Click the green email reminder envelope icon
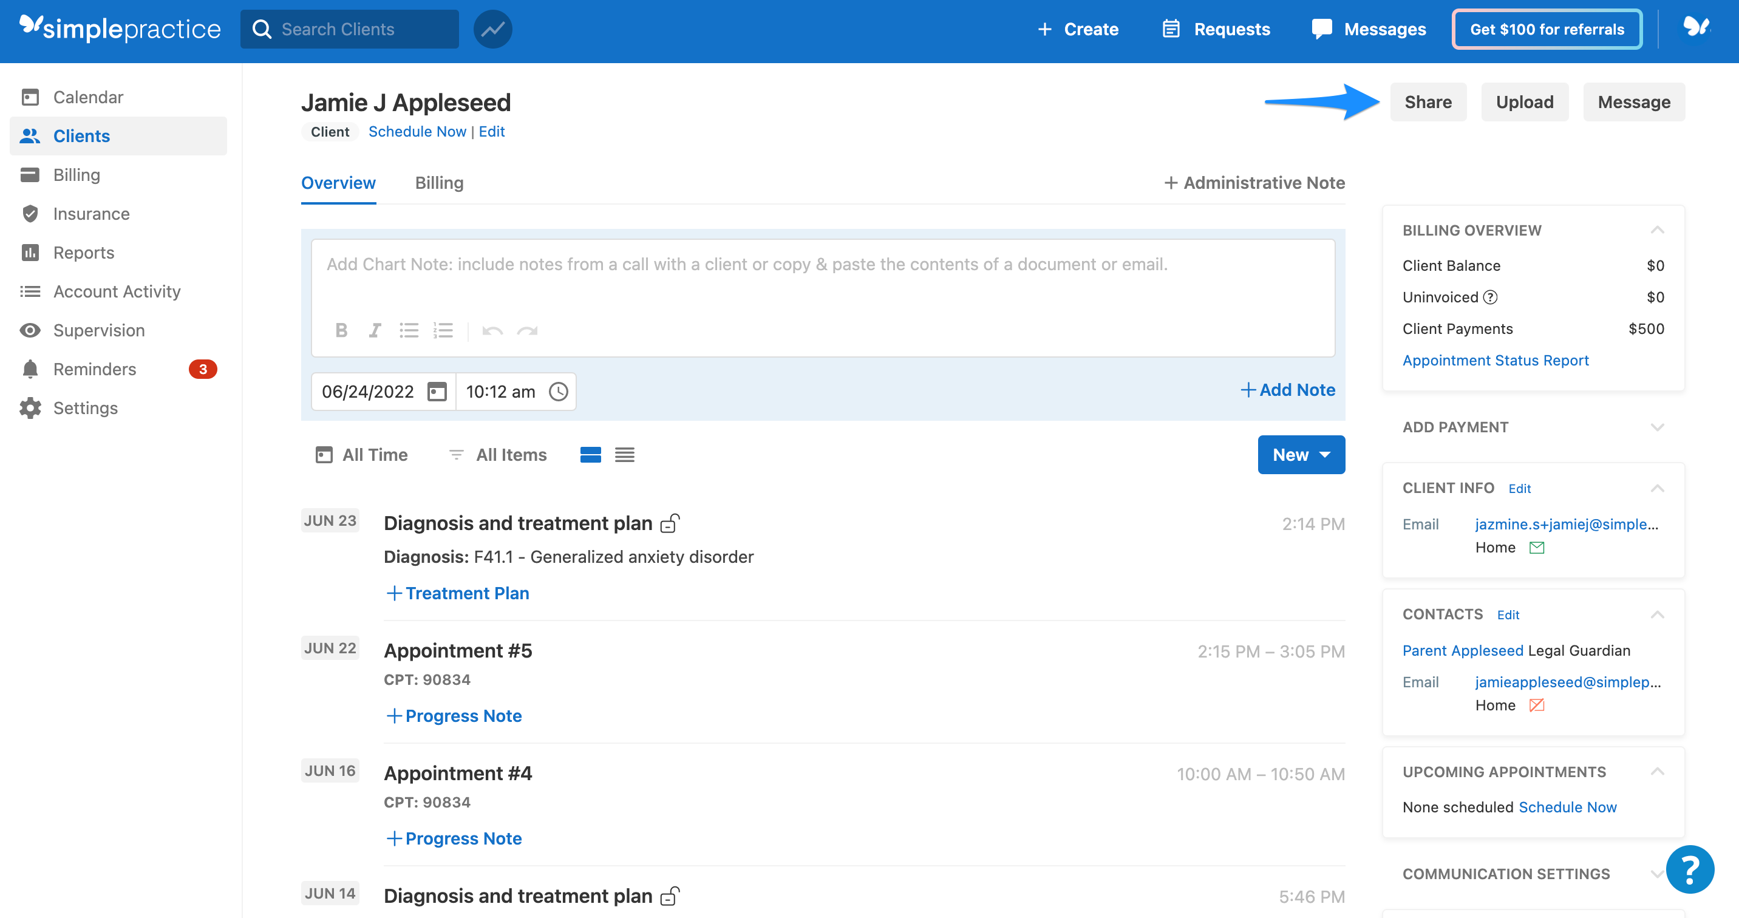This screenshot has height=918, width=1739. click(1536, 548)
